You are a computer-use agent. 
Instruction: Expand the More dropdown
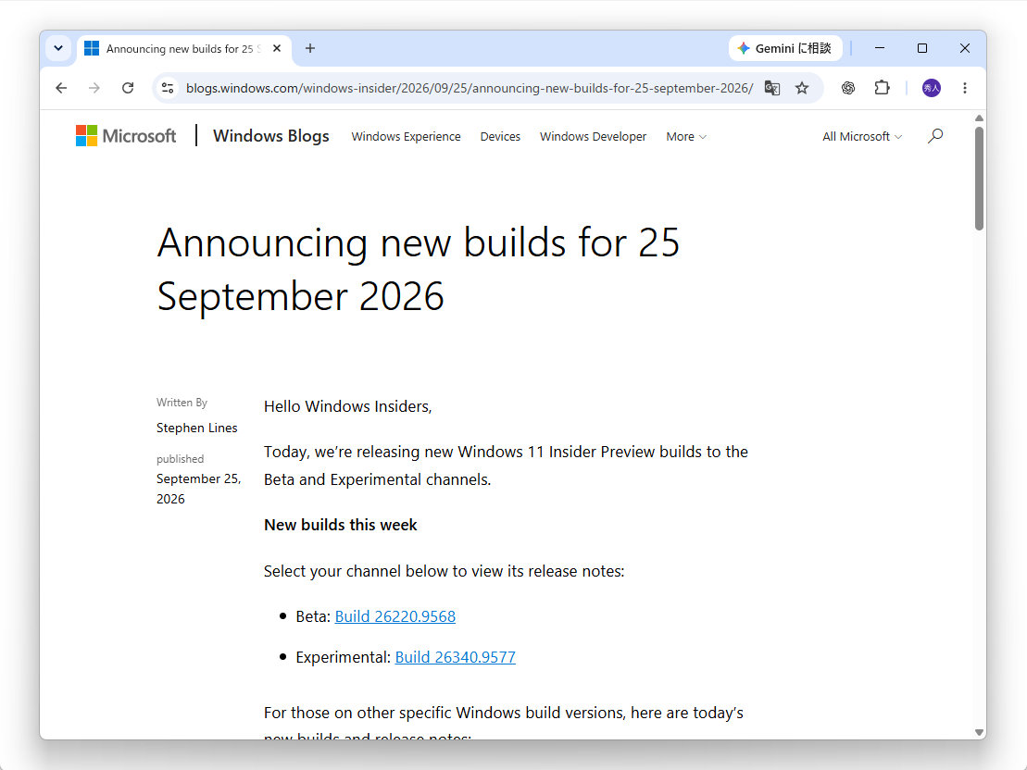tap(686, 136)
